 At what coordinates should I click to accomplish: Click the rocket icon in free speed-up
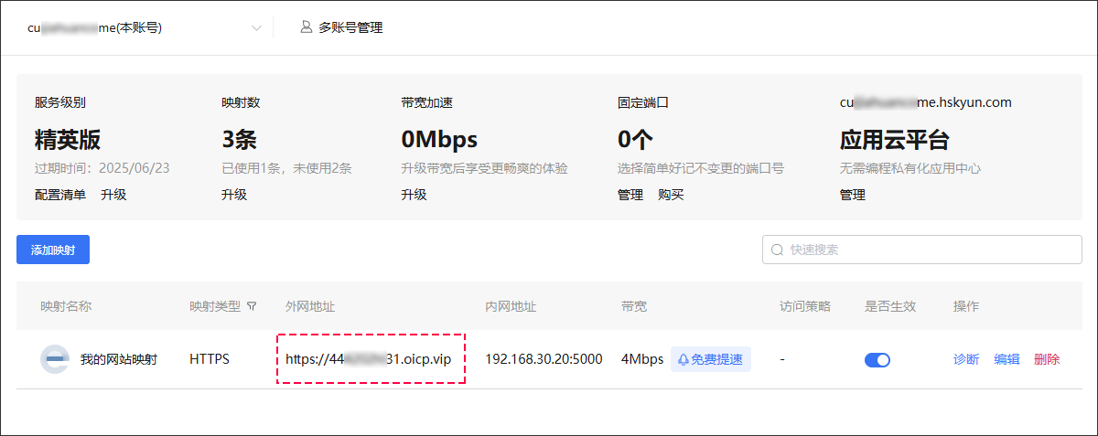683,360
